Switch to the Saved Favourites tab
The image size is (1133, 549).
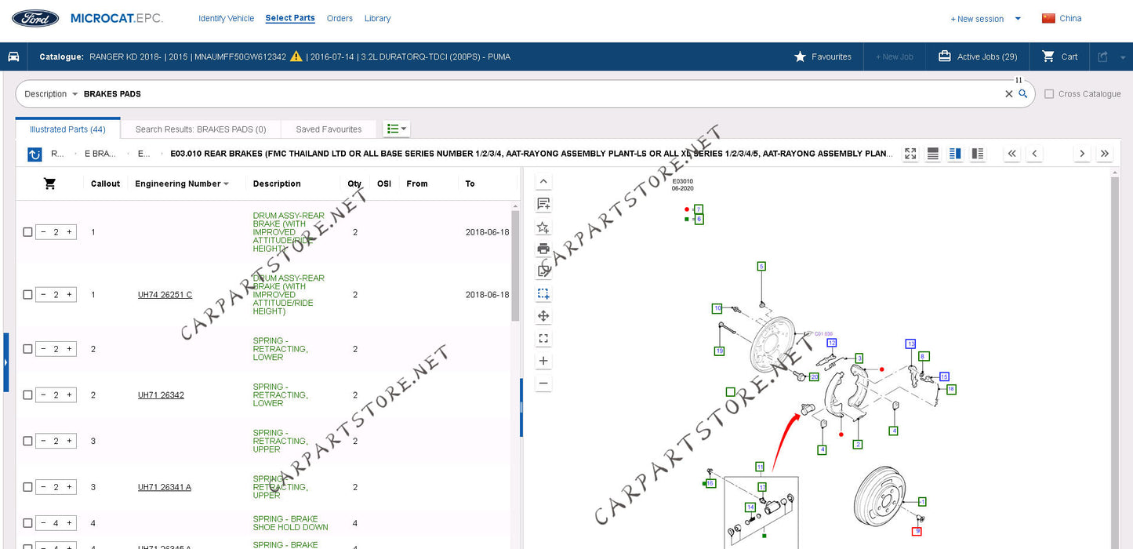tap(329, 129)
